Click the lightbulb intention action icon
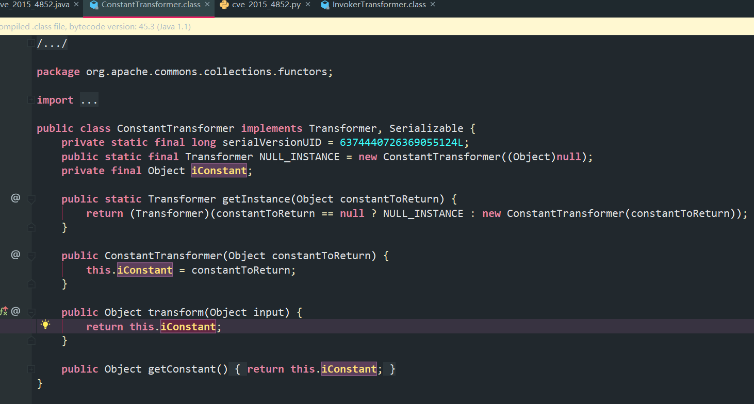The width and height of the screenshot is (754, 404). pyautogui.click(x=45, y=325)
